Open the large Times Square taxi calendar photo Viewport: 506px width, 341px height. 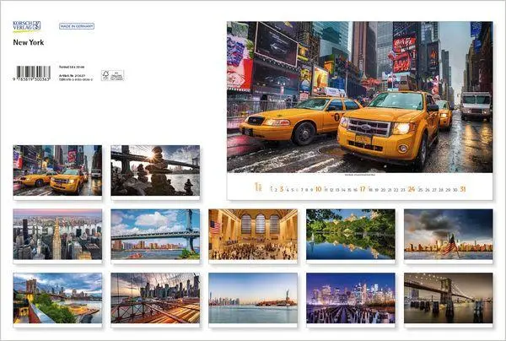pyautogui.click(x=360, y=97)
